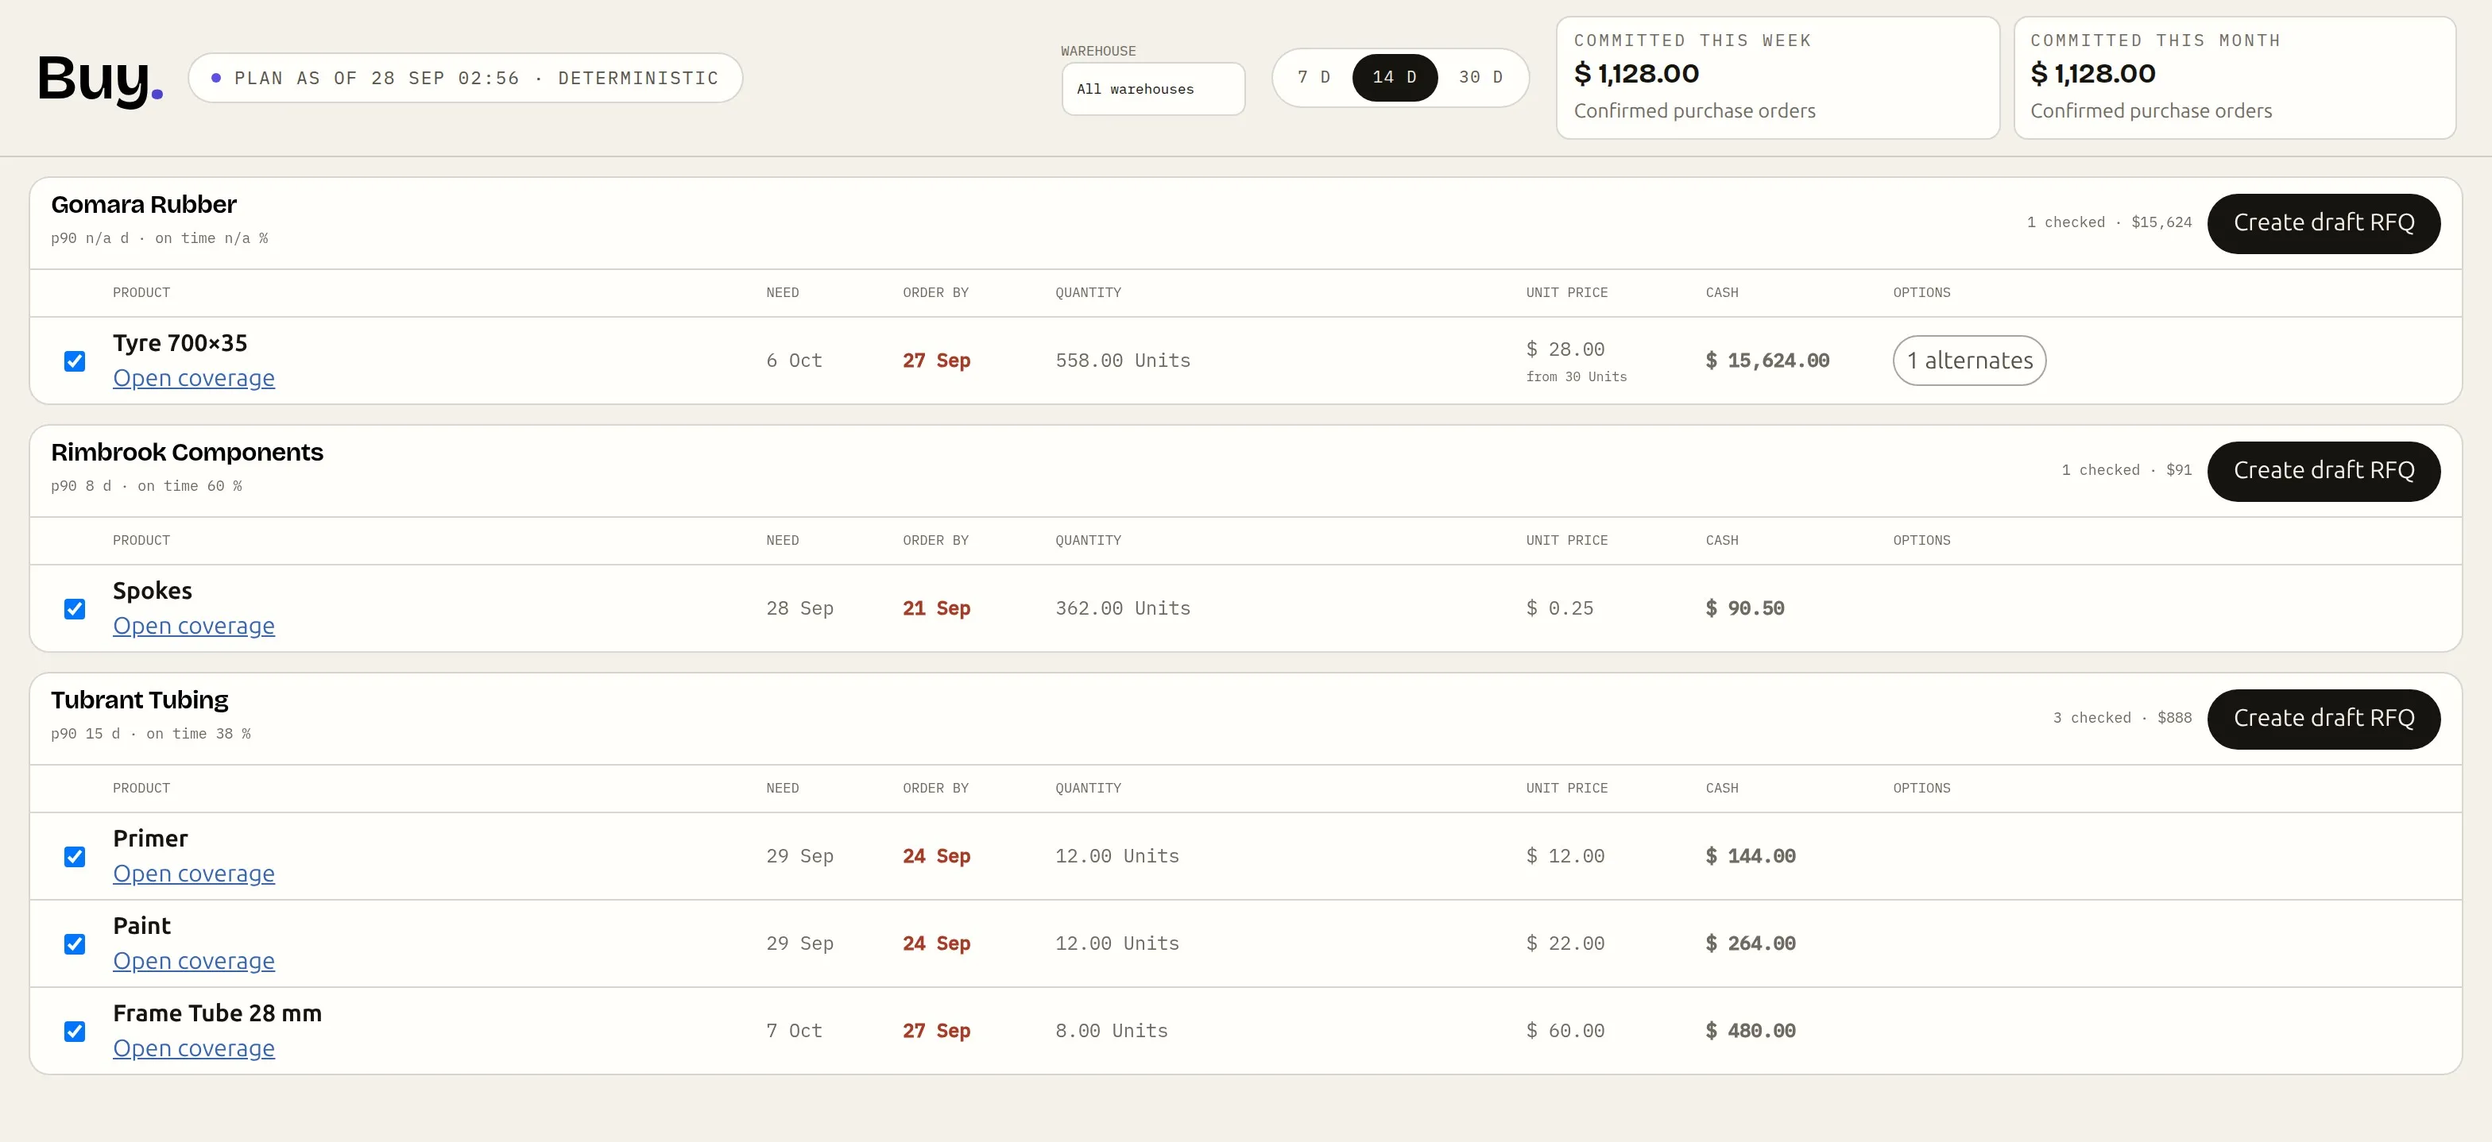
Task: Open coverage for Tyre 700×35
Action: point(193,378)
